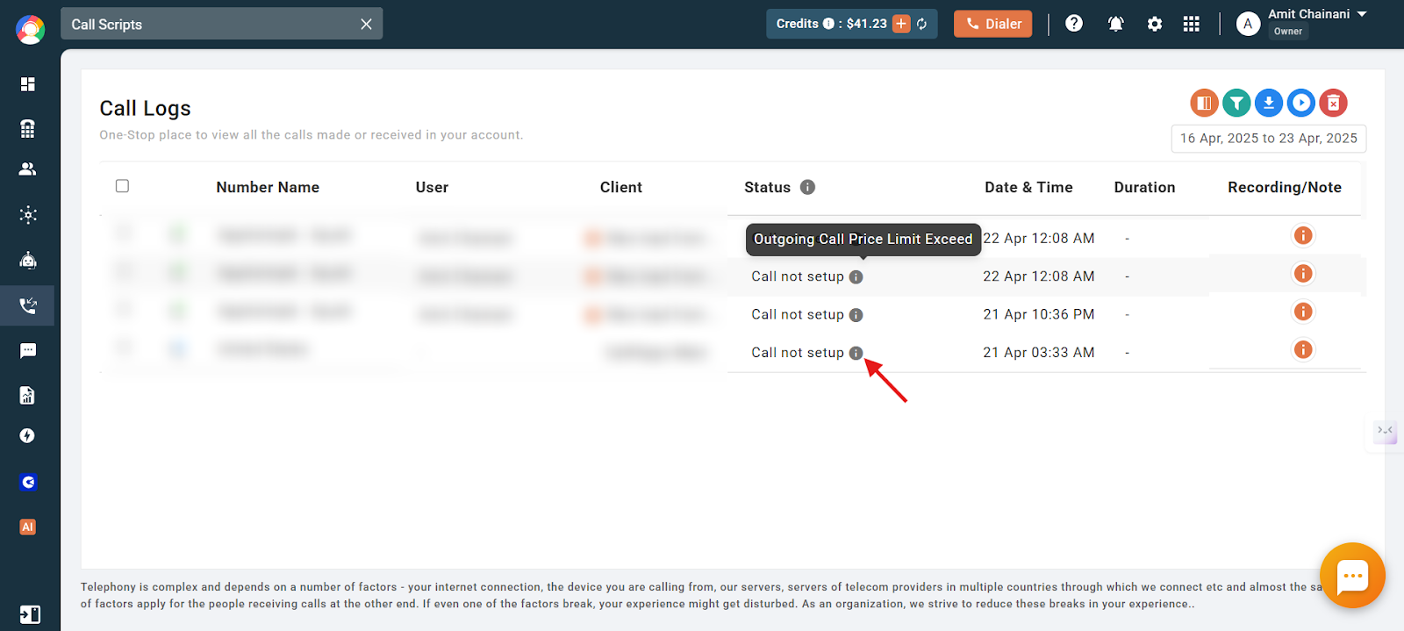Refresh the credits balance
Image resolution: width=1404 pixels, height=631 pixels.
tap(922, 24)
